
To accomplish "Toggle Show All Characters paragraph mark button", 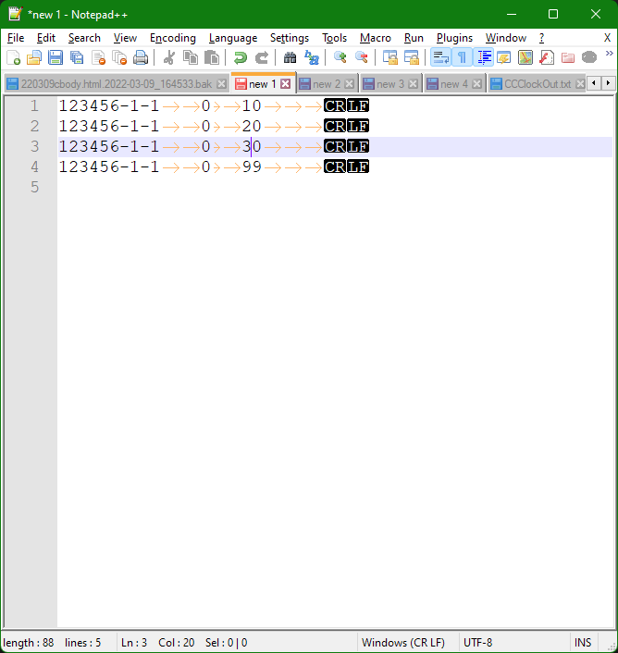I will 462,58.
